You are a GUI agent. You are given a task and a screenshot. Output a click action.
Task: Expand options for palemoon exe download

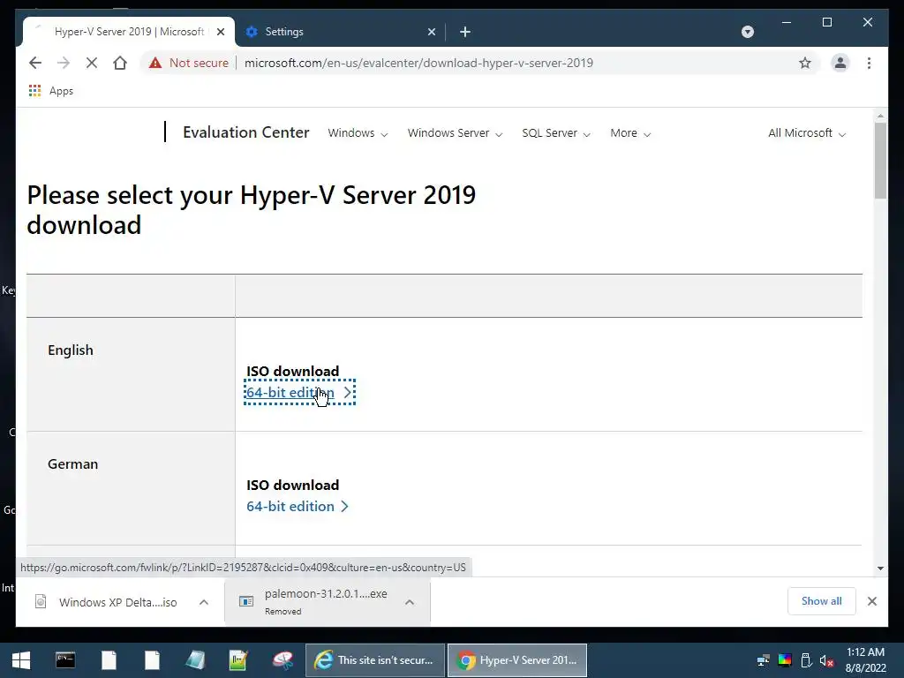pyautogui.click(x=410, y=602)
